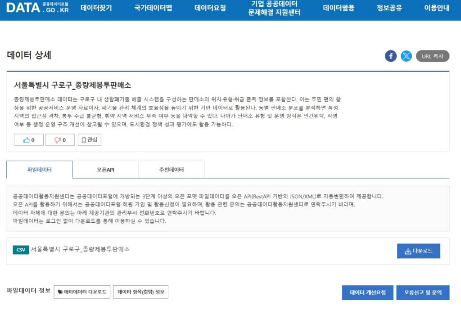Copy the page address via URL 복사
Screen dimensions: 461x310
432,56
